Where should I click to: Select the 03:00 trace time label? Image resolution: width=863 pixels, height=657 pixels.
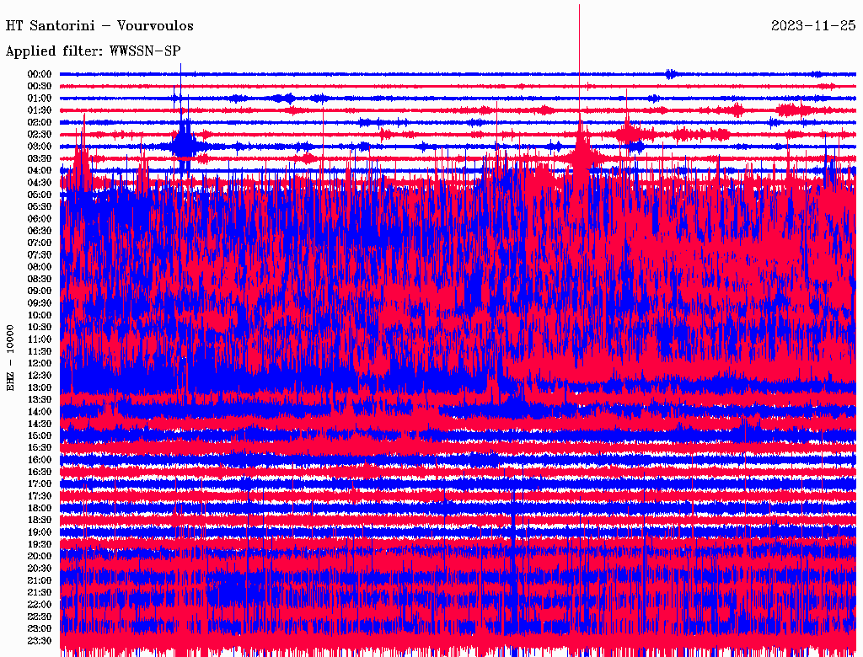pos(40,147)
